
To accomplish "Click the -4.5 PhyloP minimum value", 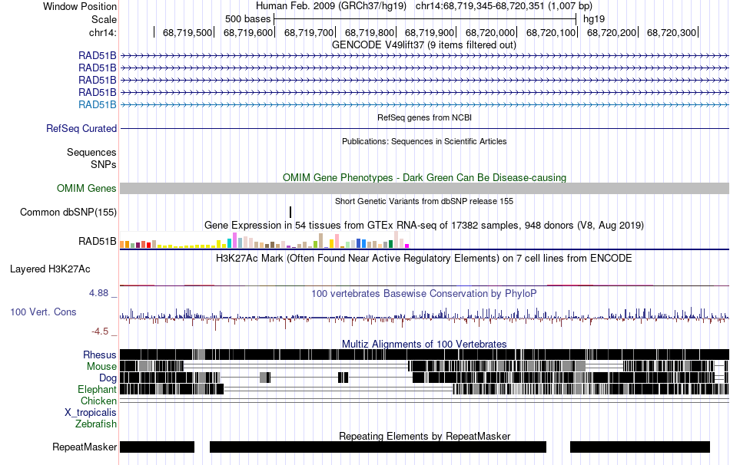I will [100, 331].
